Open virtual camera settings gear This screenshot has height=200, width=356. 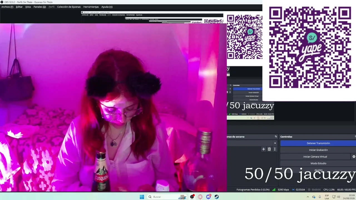[354, 157]
